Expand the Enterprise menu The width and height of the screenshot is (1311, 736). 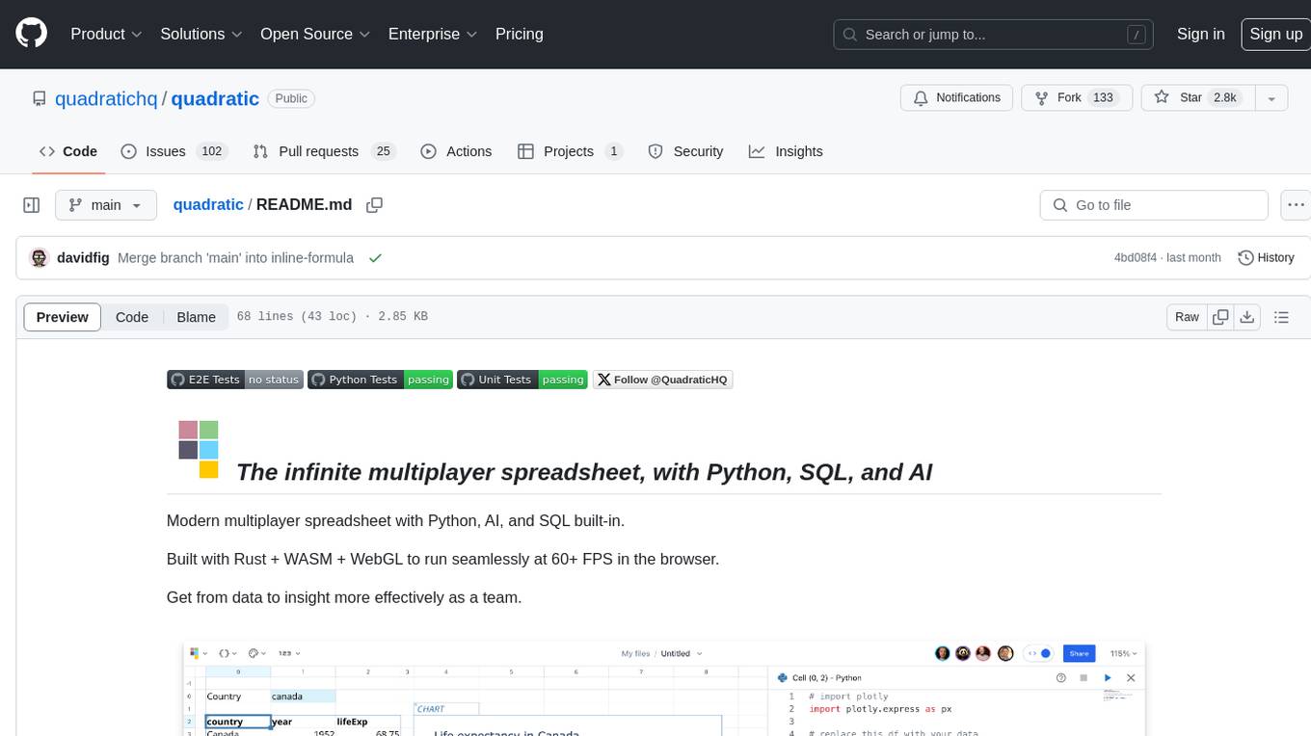433,34
